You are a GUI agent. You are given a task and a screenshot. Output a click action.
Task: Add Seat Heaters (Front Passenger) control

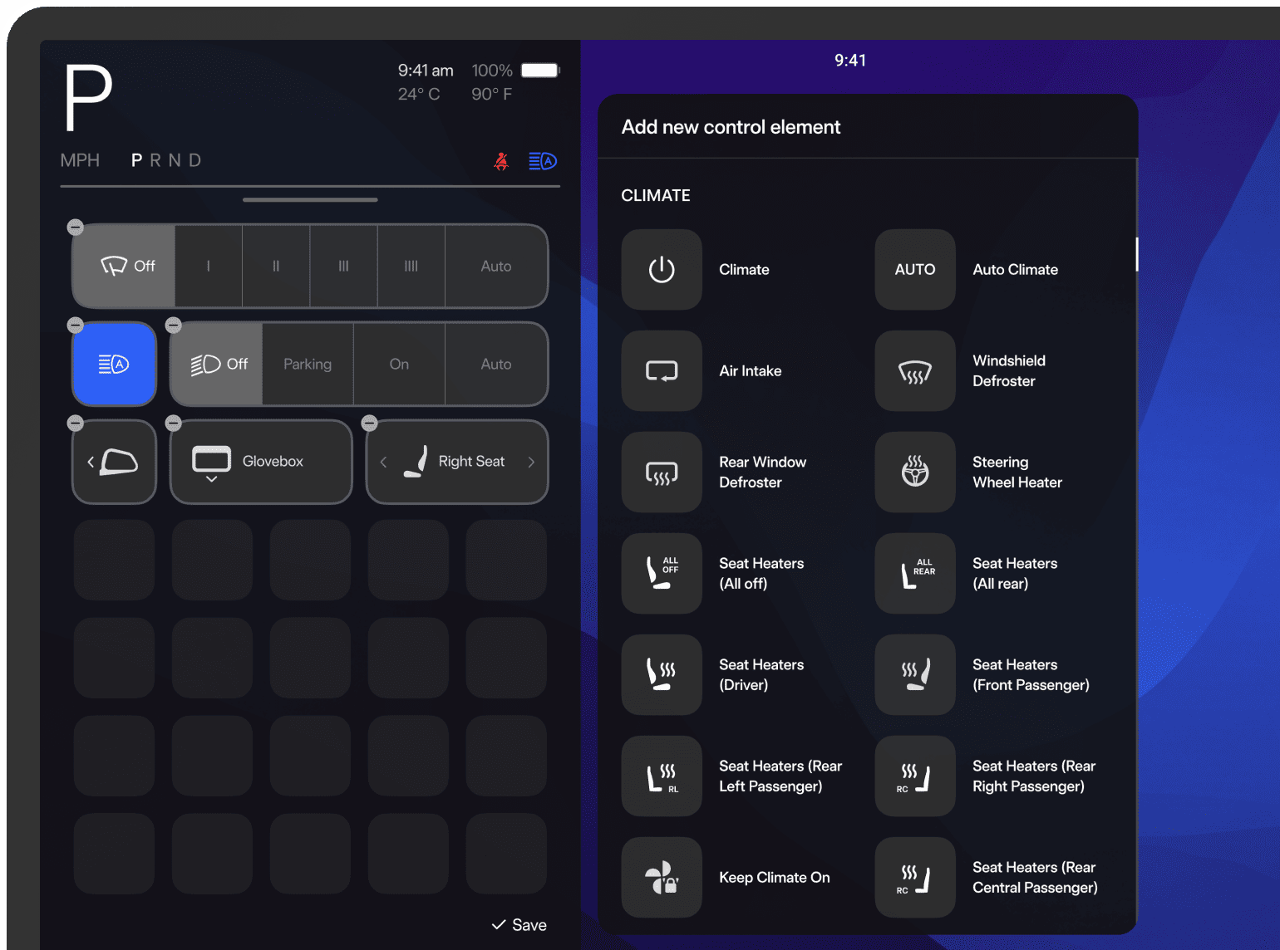(915, 675)
